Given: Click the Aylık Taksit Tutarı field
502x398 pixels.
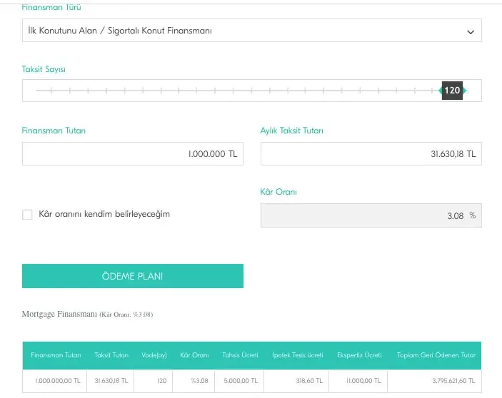Looking at the screenshot, I should coord(371,153).
